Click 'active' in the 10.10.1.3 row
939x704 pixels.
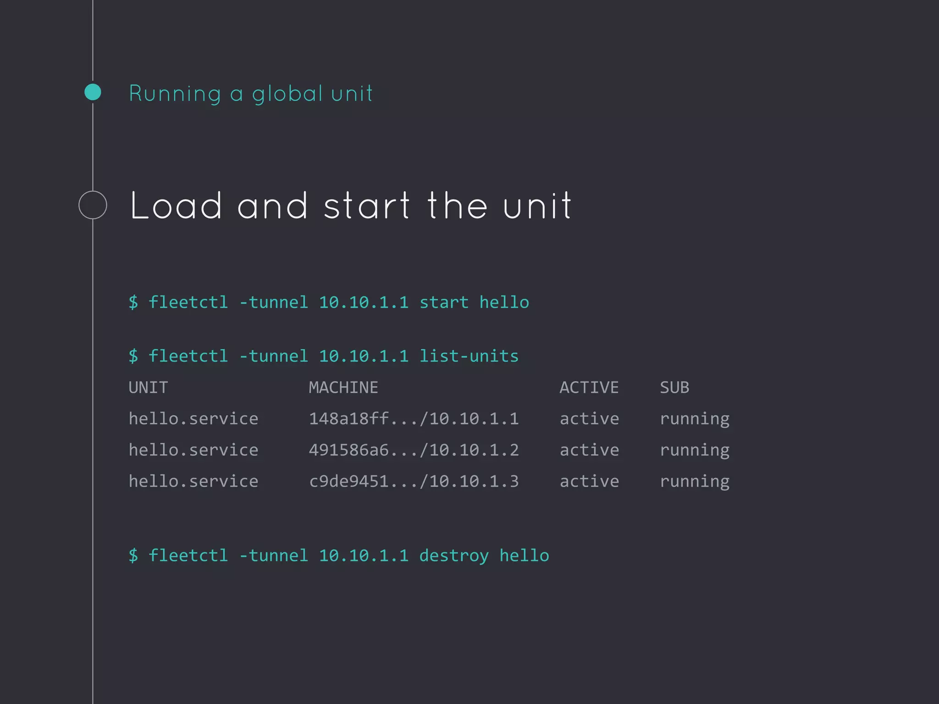(590, 481)
